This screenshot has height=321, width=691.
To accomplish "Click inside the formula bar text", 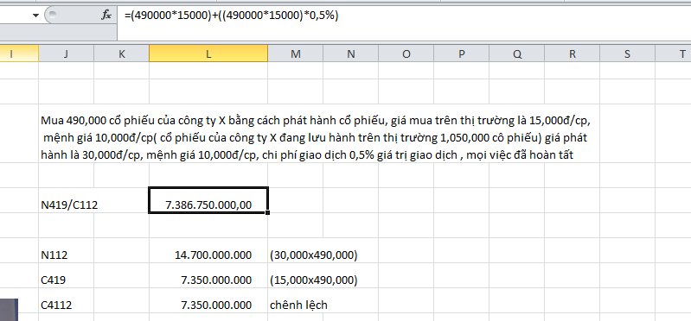I will (231, 16).
